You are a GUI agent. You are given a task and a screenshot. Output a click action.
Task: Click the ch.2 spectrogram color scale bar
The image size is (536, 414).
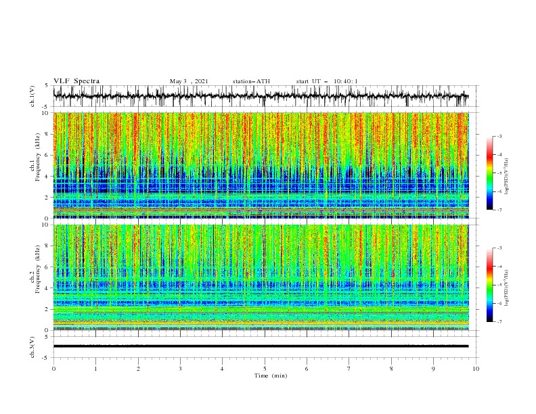(x=490, y=285)
